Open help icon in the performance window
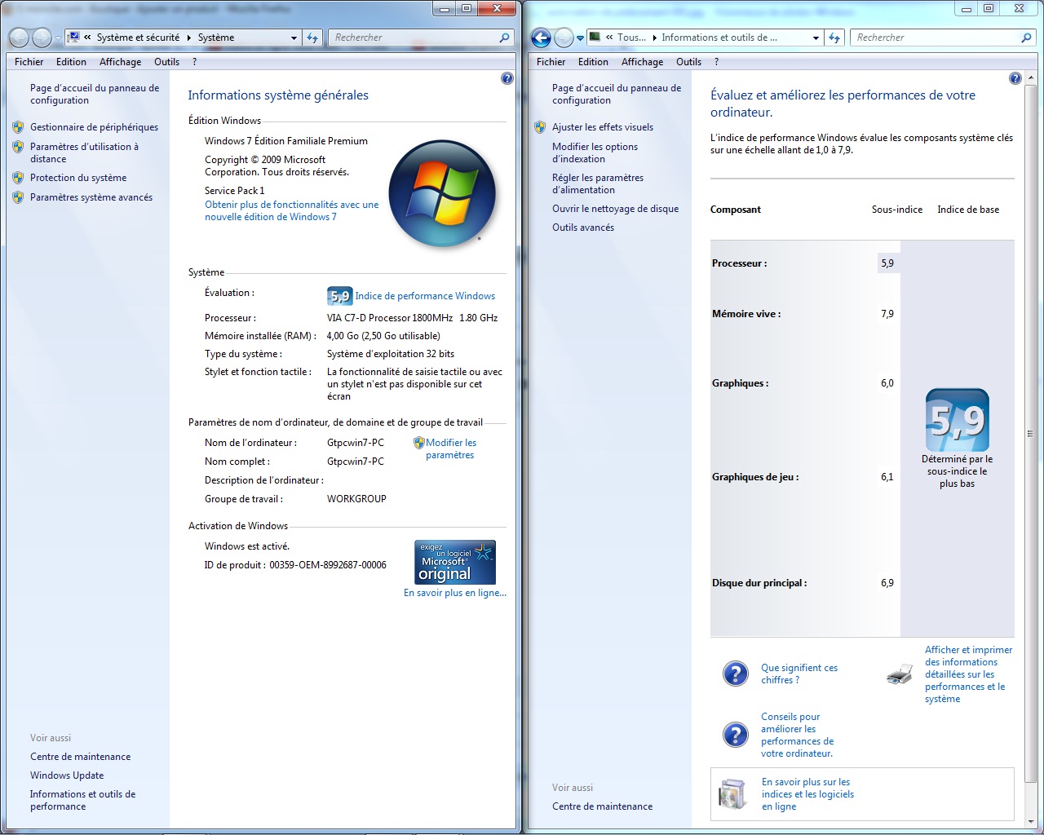This screenshot has height=835, width=1044. pyautogui.click(x=1015, y=78)
